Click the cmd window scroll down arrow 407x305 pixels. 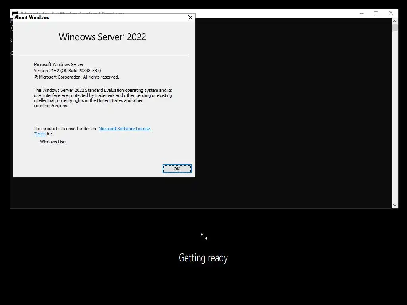(x=395, y=205)
